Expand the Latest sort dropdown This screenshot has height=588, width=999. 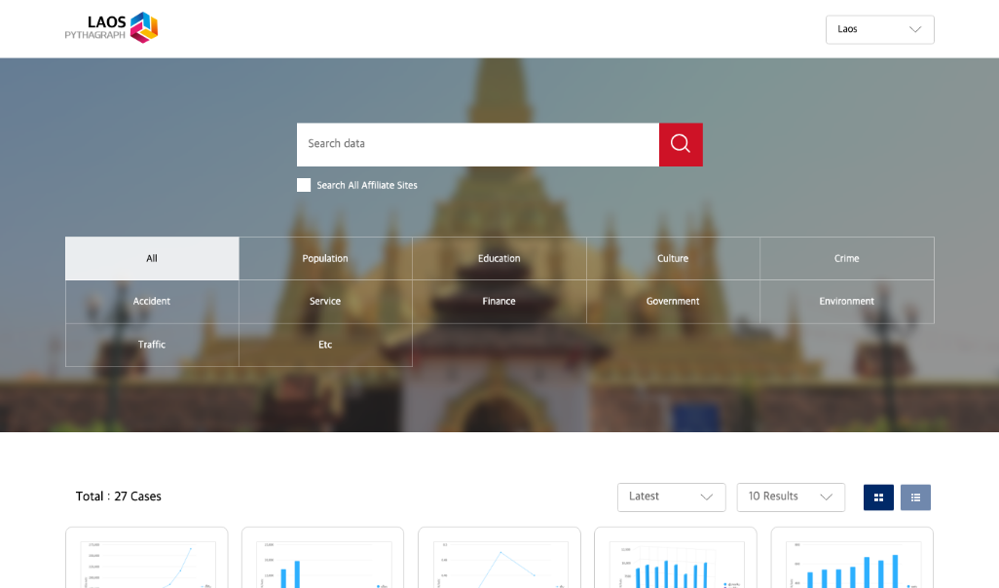click(671, 496)
